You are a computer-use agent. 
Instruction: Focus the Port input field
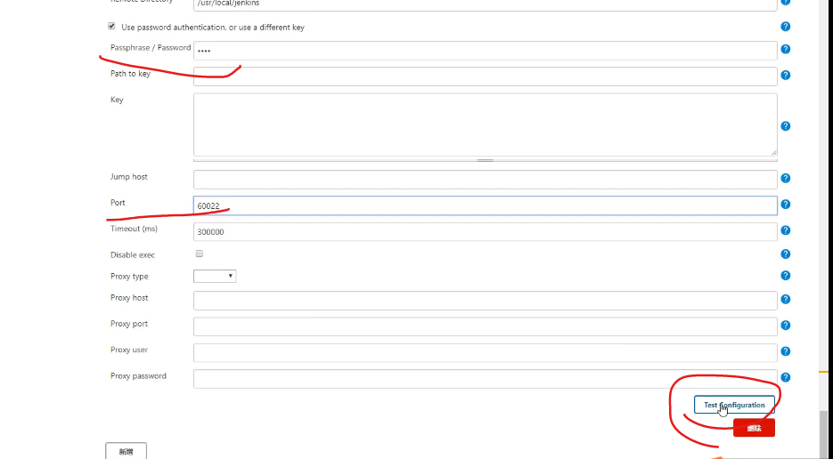(485, 205)
